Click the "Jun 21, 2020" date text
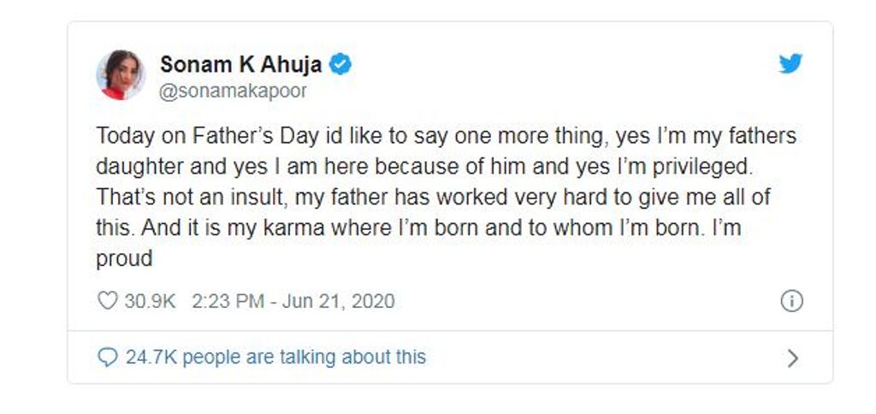Viewport: 876px width, 414px height. [x=339, y=301]
